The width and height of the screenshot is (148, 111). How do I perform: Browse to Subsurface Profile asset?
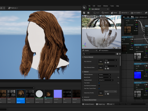(108, 94)
